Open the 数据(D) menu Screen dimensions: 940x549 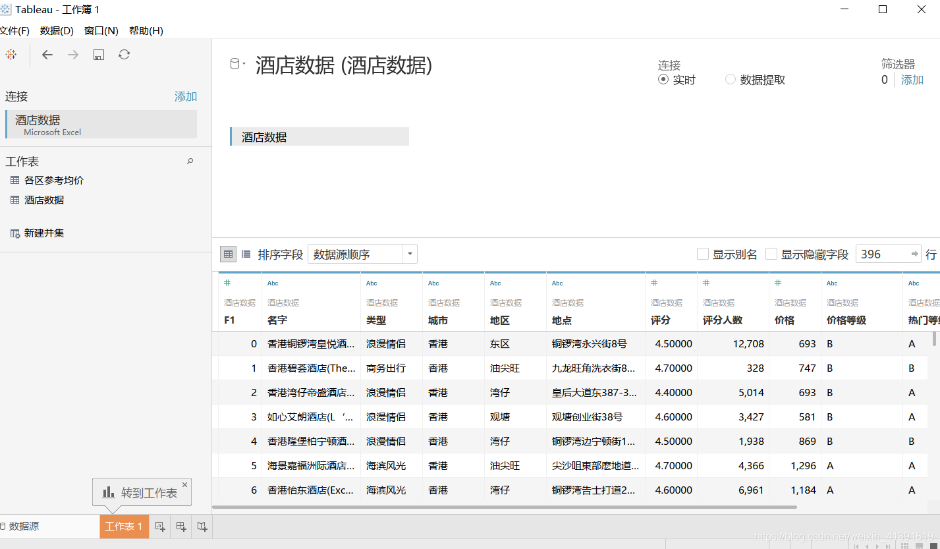[57, 30]
